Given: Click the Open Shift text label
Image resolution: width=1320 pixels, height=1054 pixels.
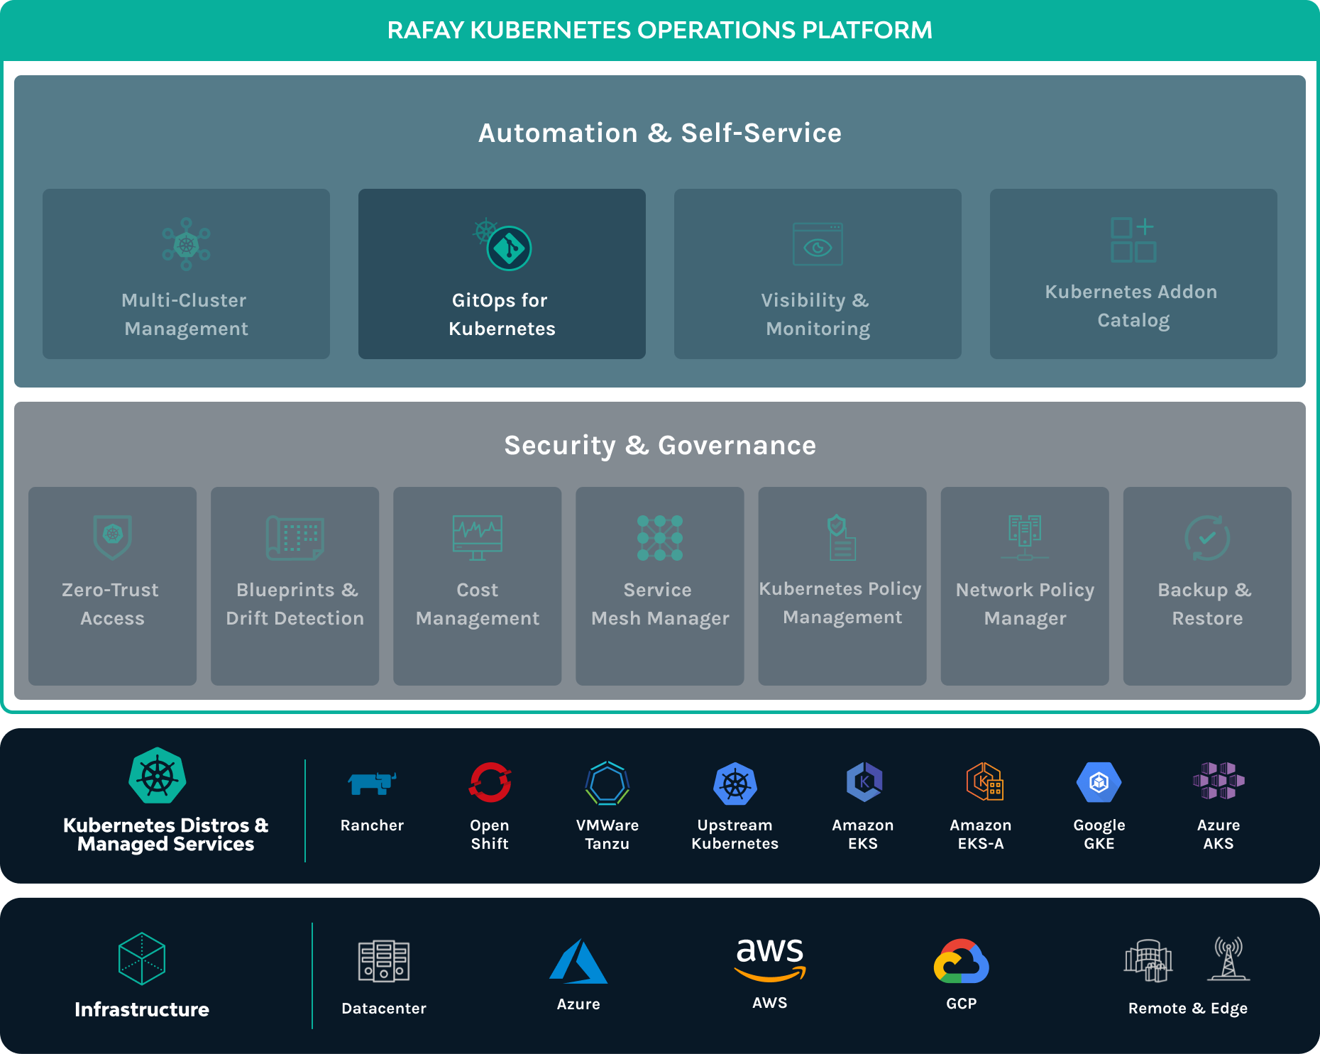Looking at the screenshot, I should pyautogui.click(x=490, y=835).
